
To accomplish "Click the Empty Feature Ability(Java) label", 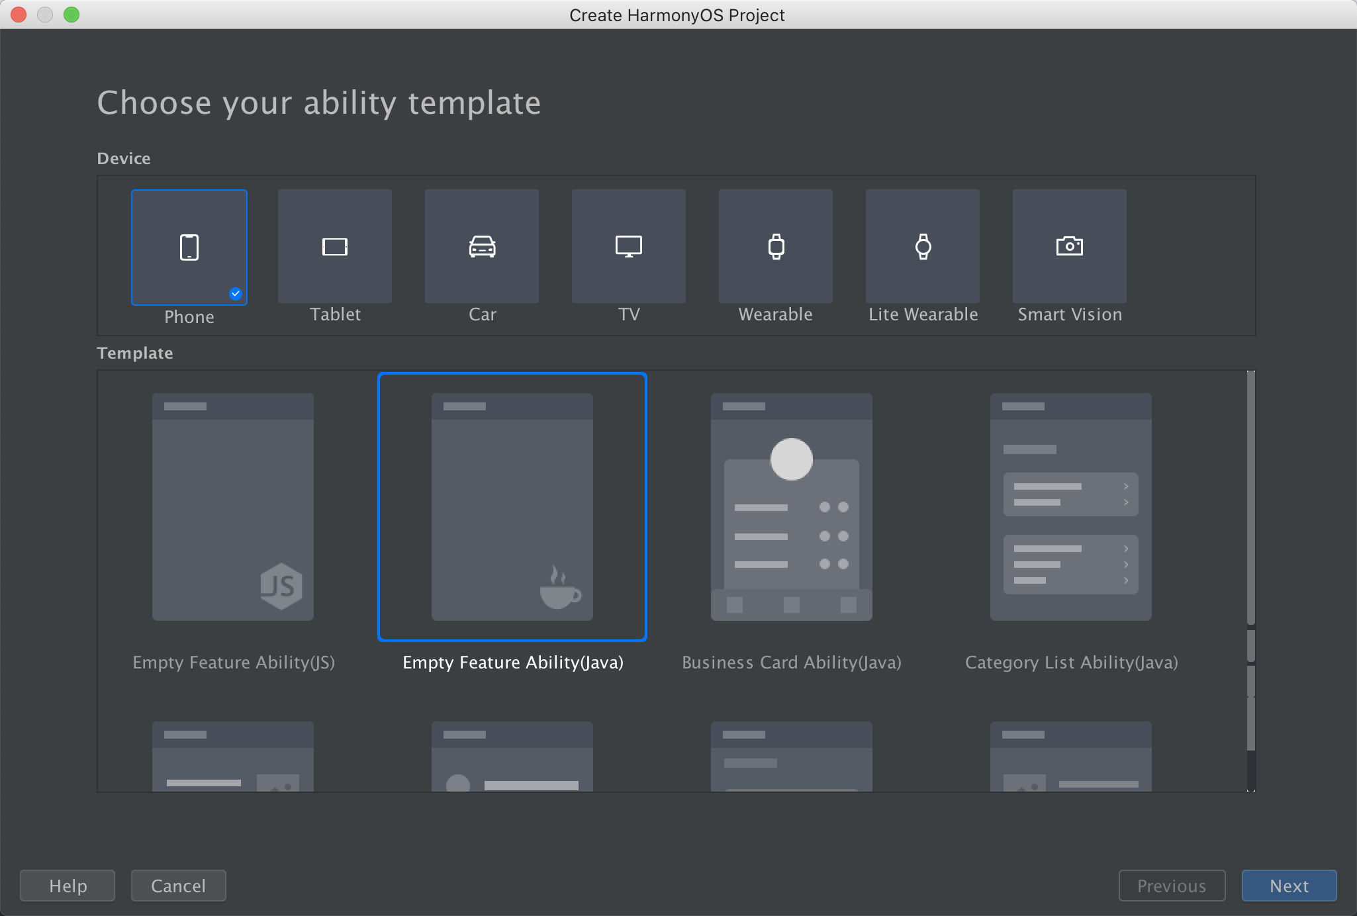I will [x=513, y=663].
